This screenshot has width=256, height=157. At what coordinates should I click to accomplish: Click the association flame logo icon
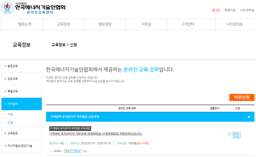click(7, 8)
